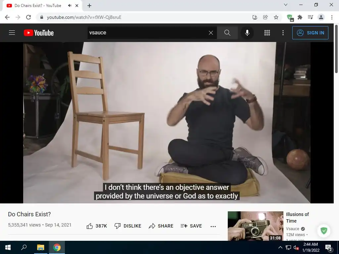Click the search magnifier button
This screenshot has width=339, height=254.
point(227,33)
